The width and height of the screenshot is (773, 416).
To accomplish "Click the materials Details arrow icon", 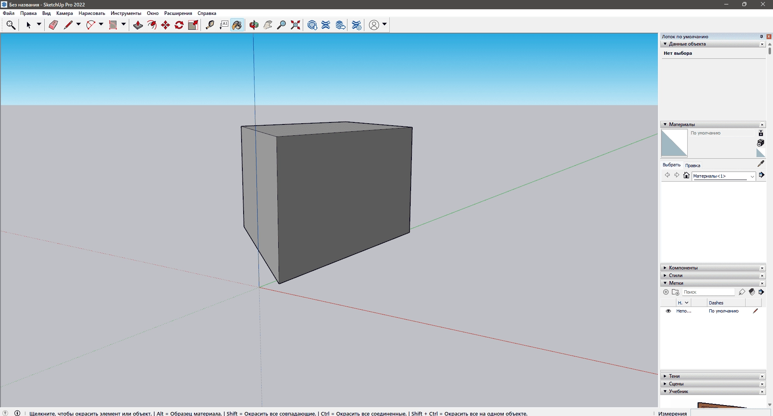I will [761, 175].
